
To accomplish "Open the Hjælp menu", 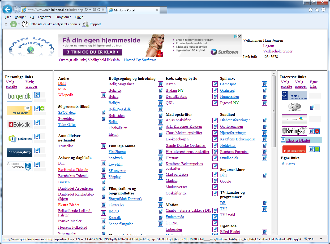I will coord(79,17).
